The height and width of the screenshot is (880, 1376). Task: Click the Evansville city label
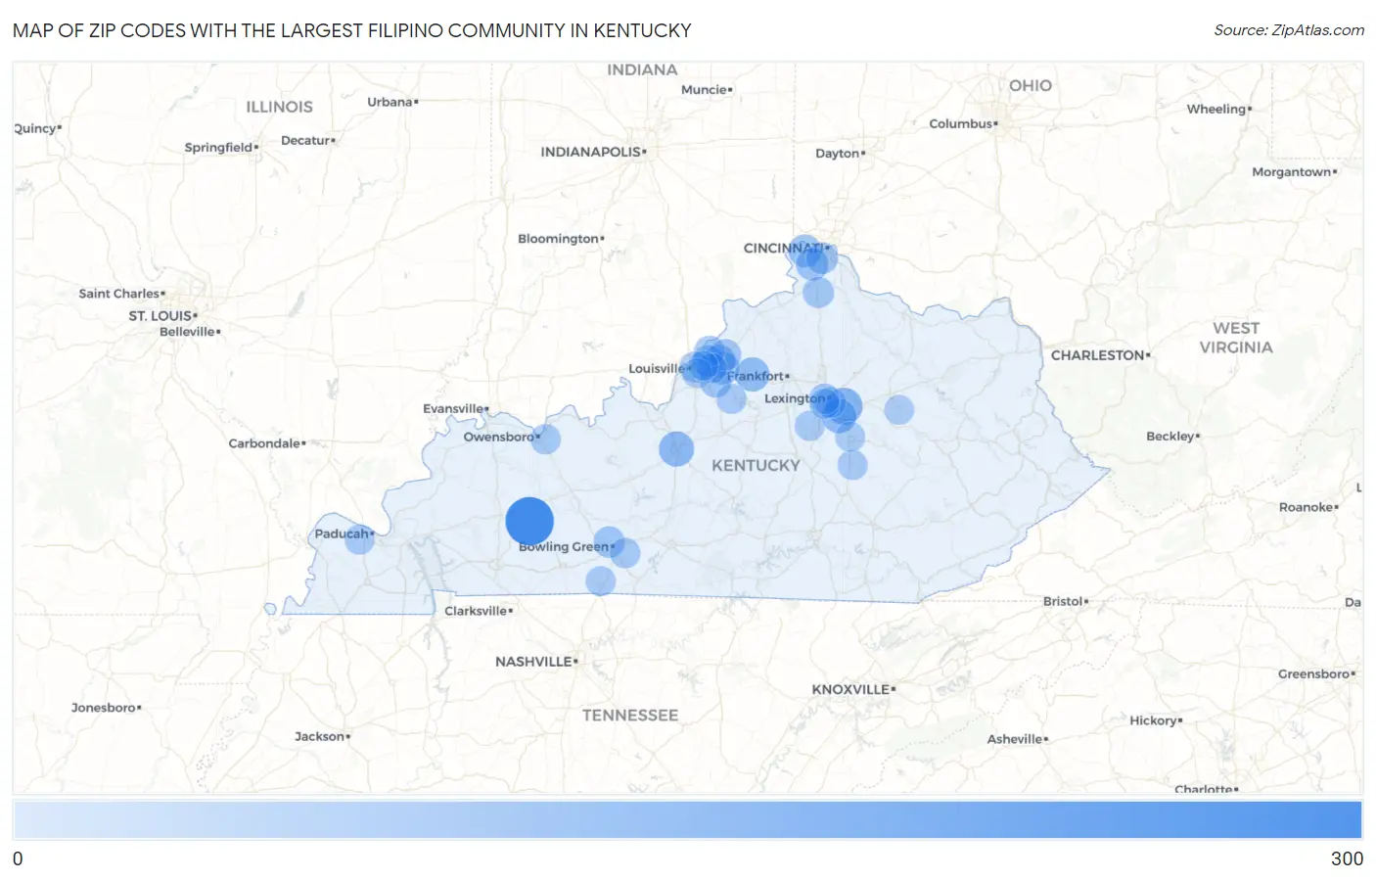tap(454, 409)
